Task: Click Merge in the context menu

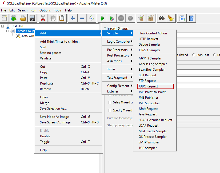Action: point(69,103)
